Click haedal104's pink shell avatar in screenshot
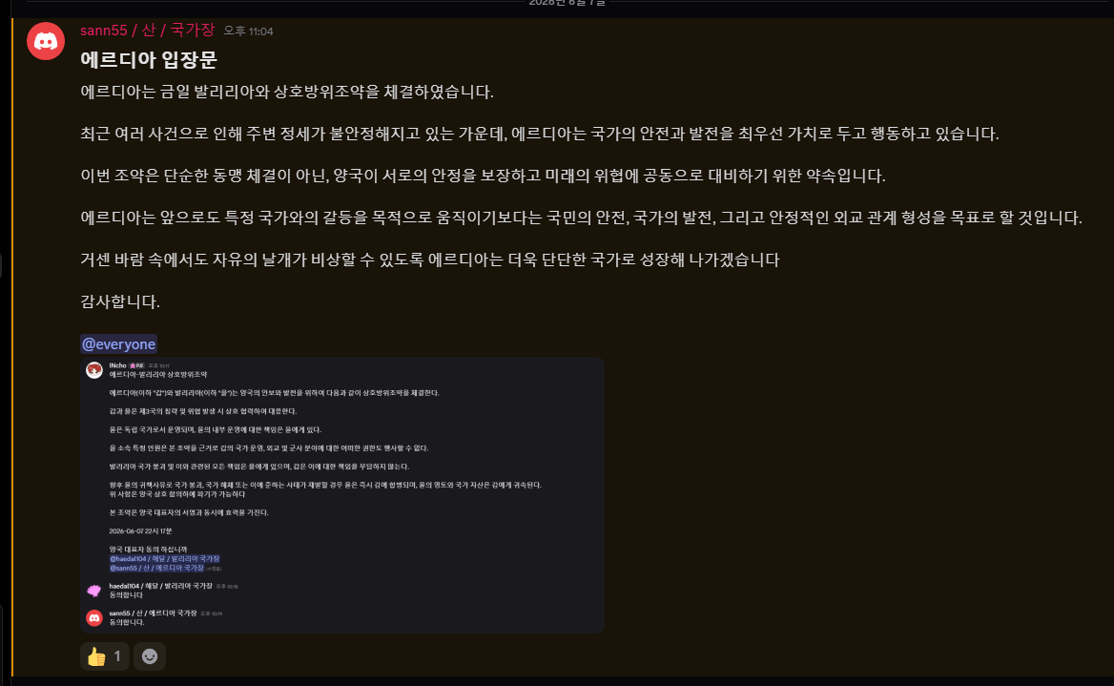Image resolution: width=1114 pixels, height=686 pixels. pyautogui.click(x=93, y=590)
